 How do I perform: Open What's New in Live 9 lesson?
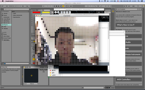pyautogui.click(x=129, y=25)
